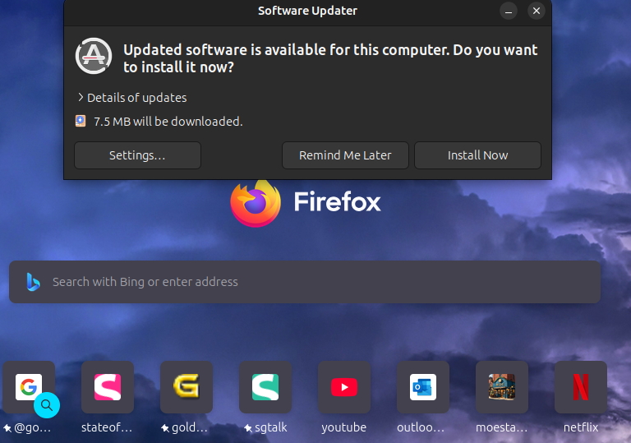The image size is (631, 443).
Task: Open the sgtalk shortcut tile
Action: 265,387
